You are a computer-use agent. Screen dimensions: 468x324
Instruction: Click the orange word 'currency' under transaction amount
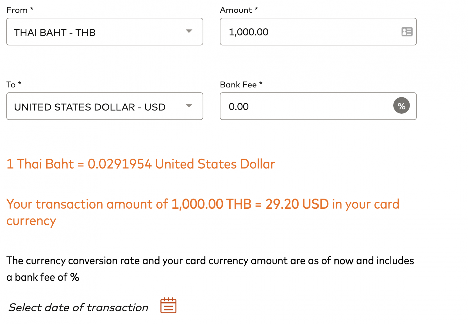point(31,221)
